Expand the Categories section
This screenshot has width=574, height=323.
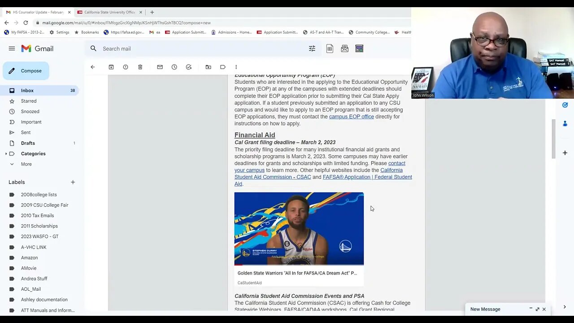click(x=6, y=154)
